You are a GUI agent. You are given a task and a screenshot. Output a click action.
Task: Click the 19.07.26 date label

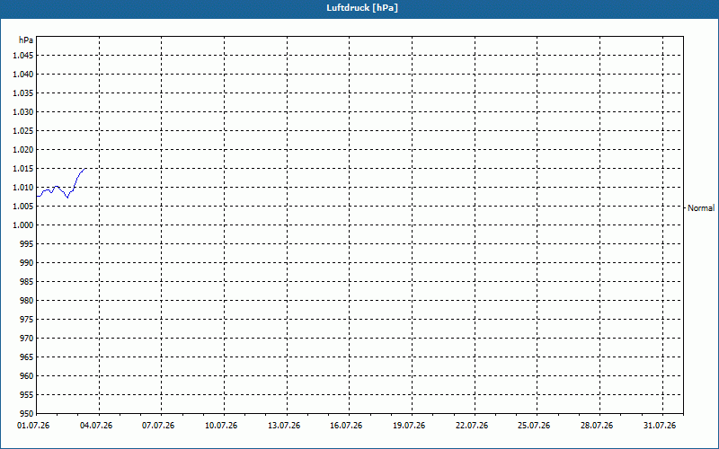point(409,426)
